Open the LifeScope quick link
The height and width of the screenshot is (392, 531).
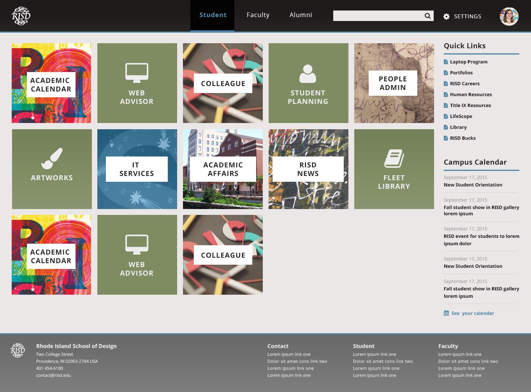(x=461, y=116)
